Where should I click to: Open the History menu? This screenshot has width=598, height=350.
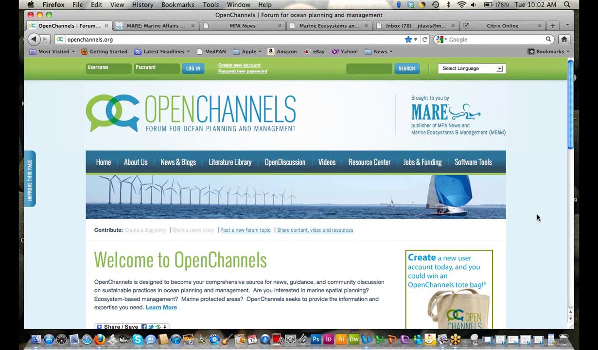142,5
